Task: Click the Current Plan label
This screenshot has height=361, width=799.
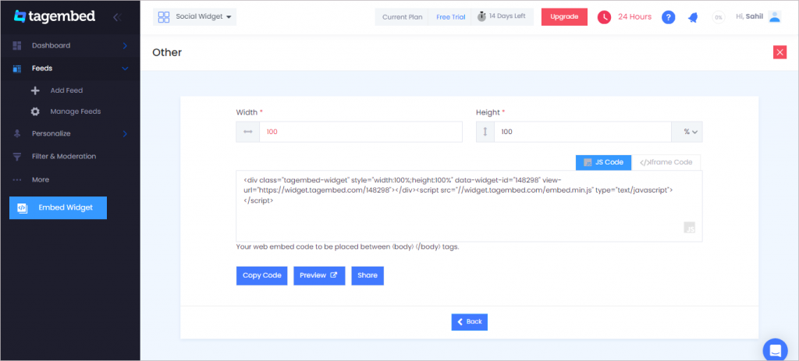Action: (402, 17)
